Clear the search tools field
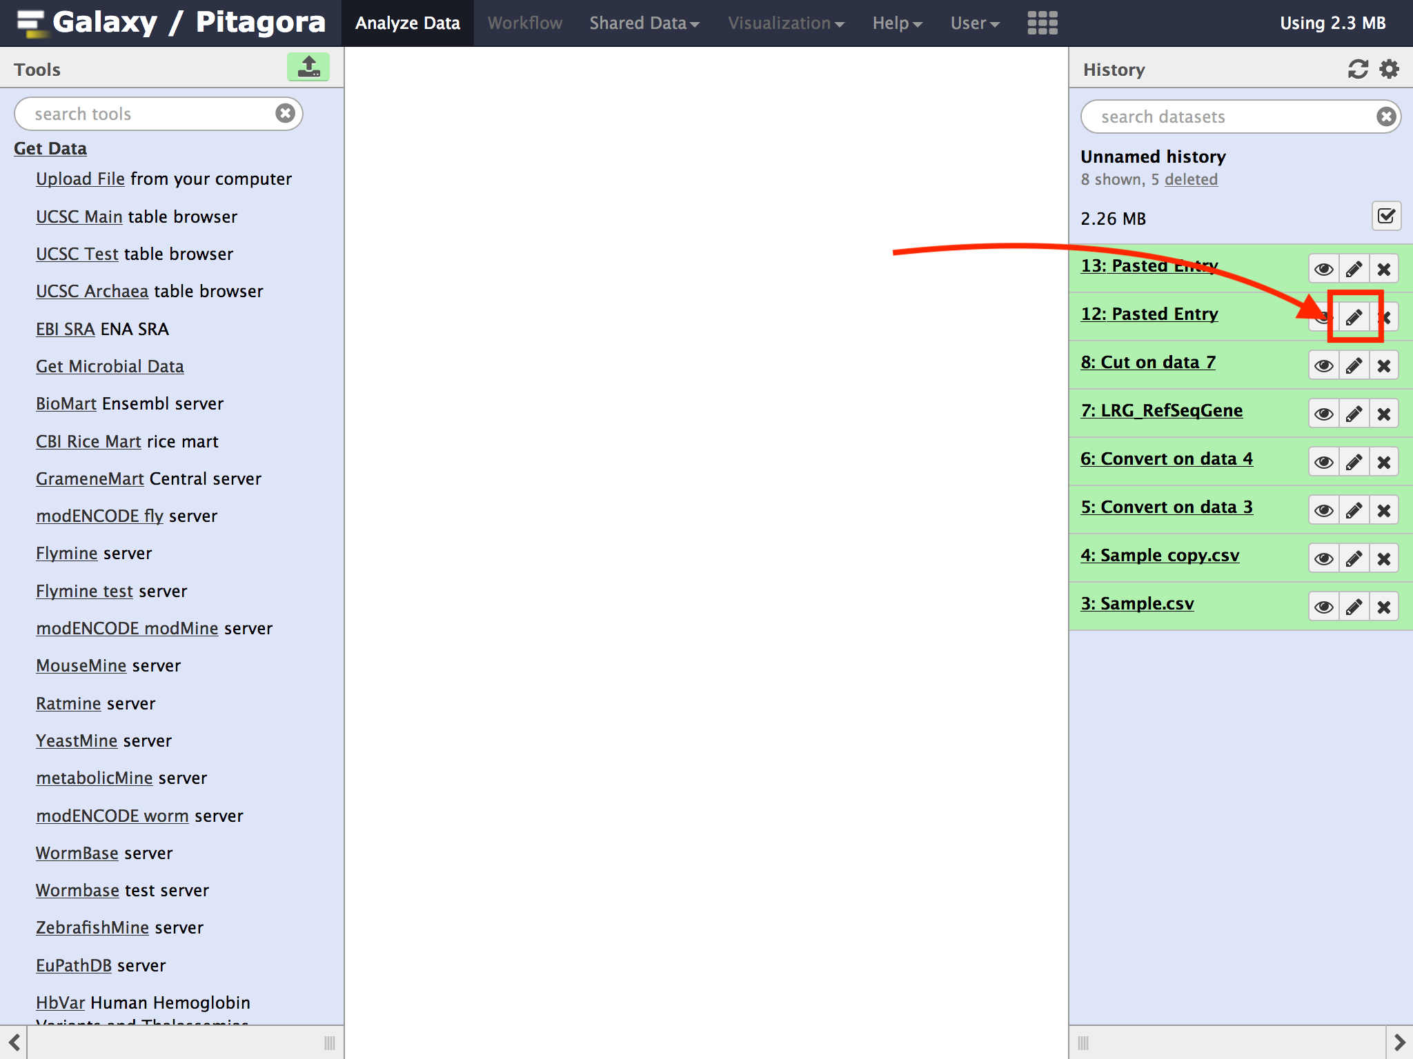 [x=285, y=113]
